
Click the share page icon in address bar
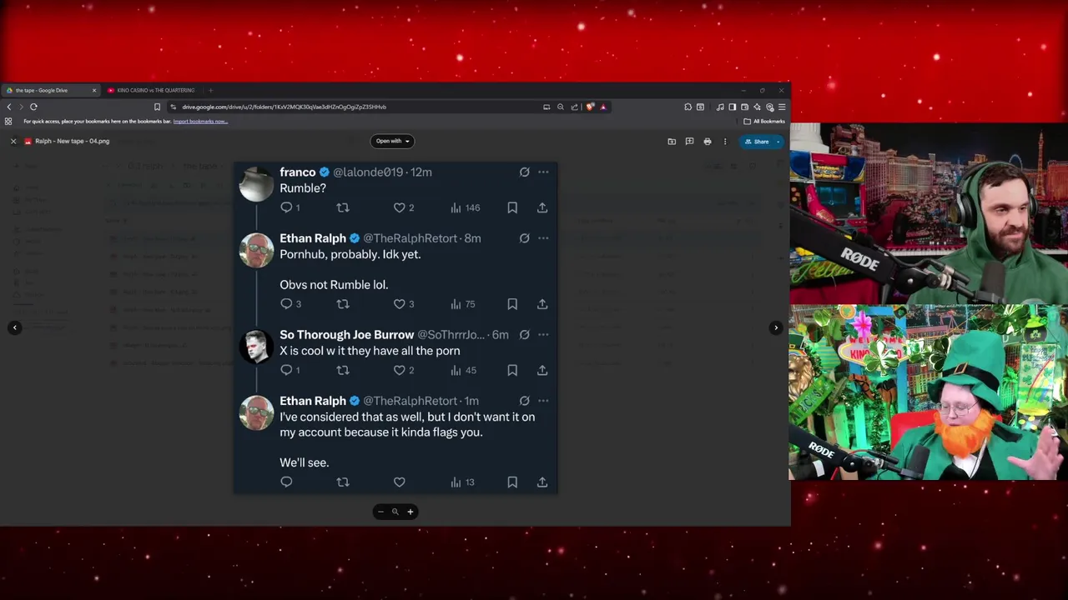(x=574, y=107)
